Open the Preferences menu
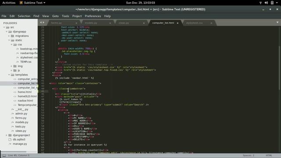The image size is (281, 158). (93, 16)
